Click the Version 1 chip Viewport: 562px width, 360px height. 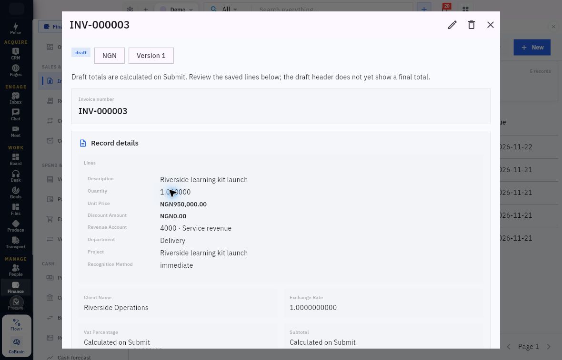(151, 56)
